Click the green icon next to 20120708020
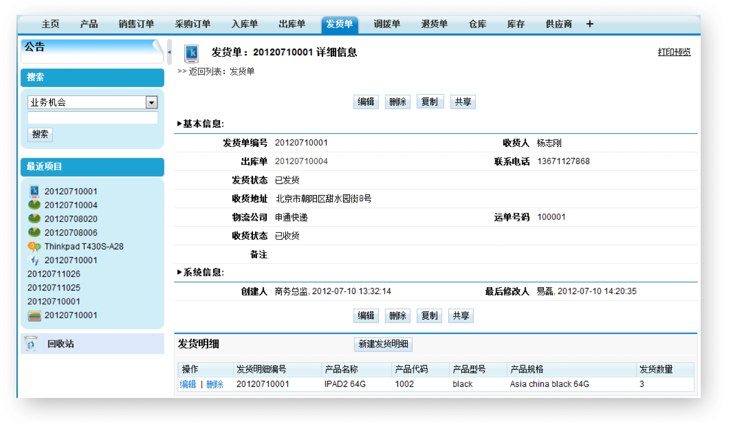Image resolution: width=732 pixels, height=423 pixels. (34, 219)
